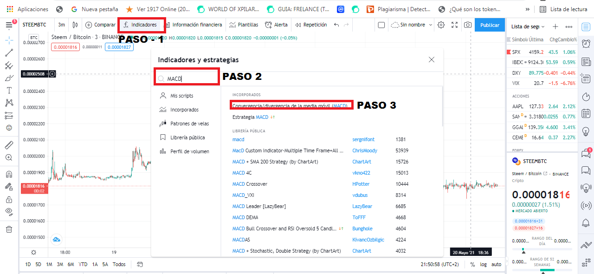Select the Text annotation tool

[9, 90]
